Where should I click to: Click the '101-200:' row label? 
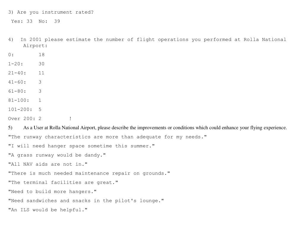(x=20, y=109)
